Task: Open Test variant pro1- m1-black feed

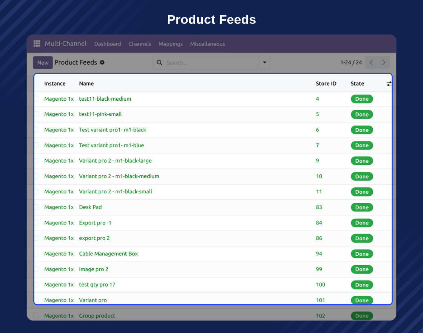Action: pyautogui.click(x=113, y=130)
